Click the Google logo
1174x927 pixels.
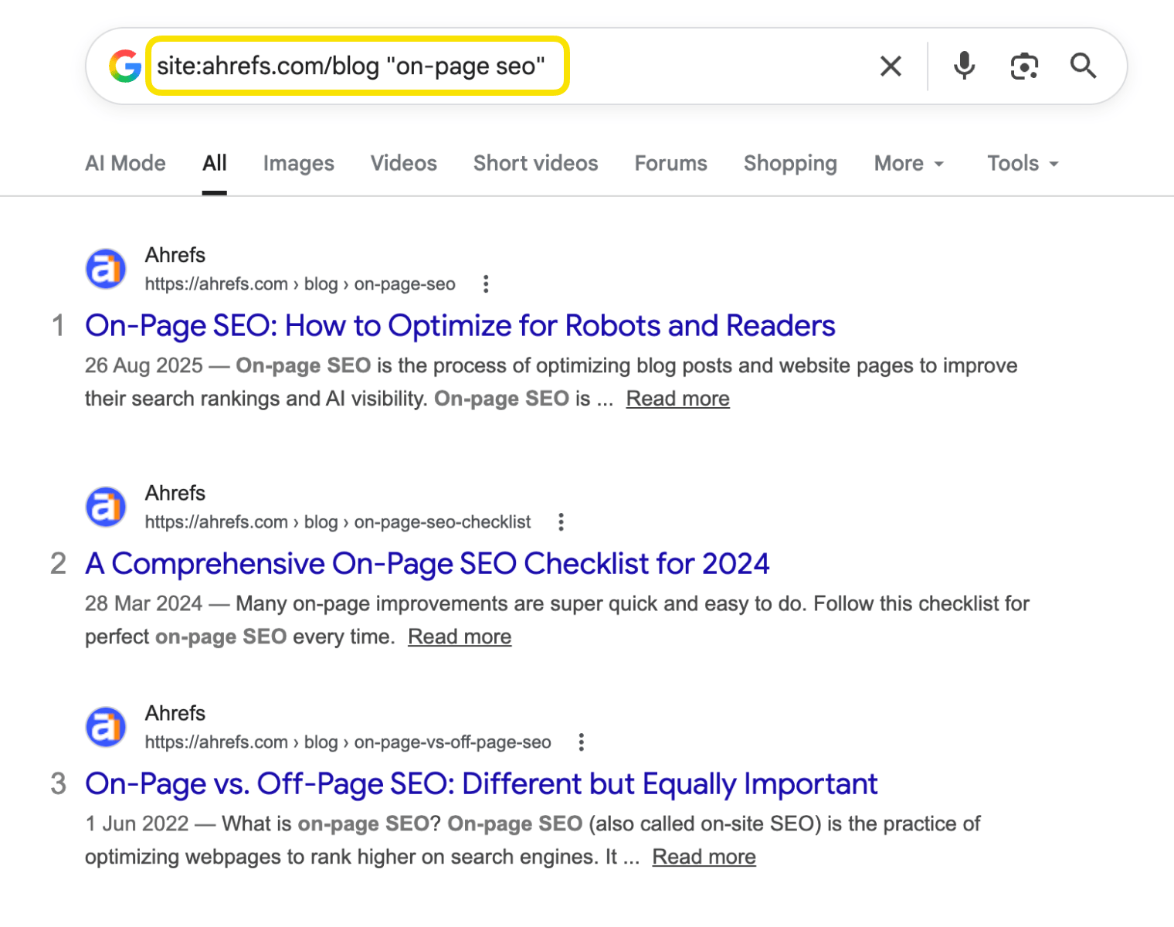pyautogui.click(x=124, y=66)
